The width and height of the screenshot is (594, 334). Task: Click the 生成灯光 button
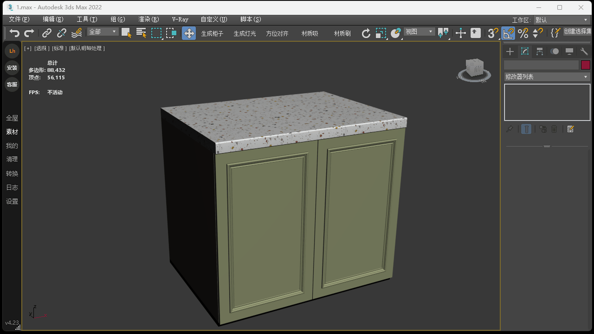click(x=245, y=33)
